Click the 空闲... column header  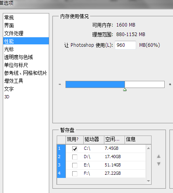114,139
